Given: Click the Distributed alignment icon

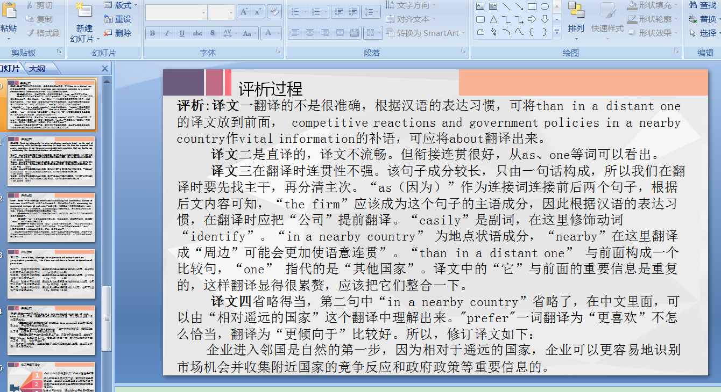Looking at the screenshot, I should click(355, 33).
